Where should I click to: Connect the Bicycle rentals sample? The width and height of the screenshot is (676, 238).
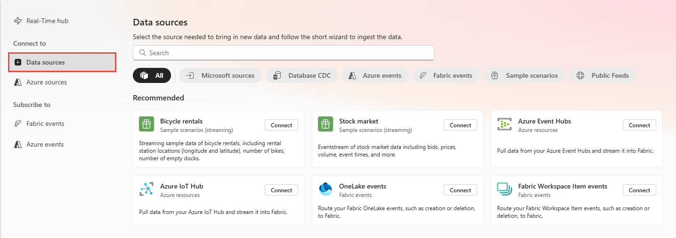point(282,125)
